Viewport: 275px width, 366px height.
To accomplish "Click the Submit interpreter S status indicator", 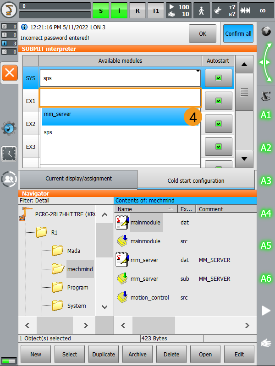I will coord(101,11).
